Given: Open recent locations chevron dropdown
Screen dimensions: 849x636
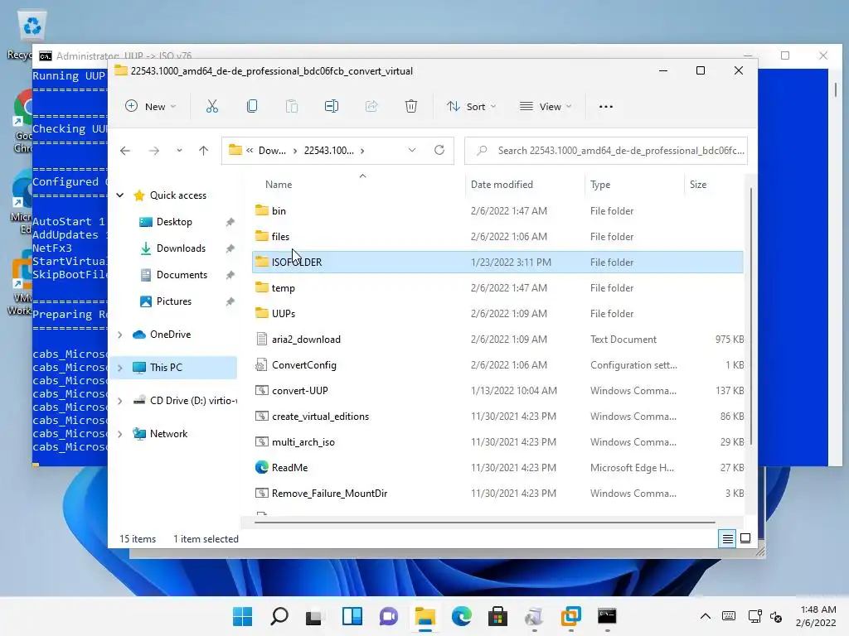Looking at the screenshot, I should 179,151.
